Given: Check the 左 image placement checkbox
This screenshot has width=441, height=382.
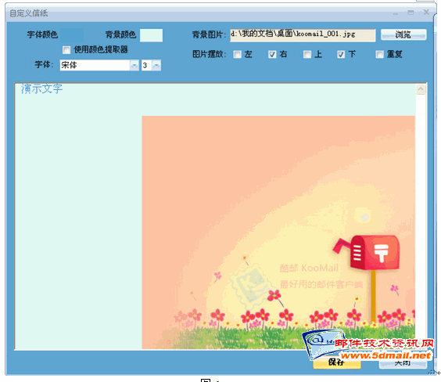Looking at the screenshot, I should (x=238, y=54).
